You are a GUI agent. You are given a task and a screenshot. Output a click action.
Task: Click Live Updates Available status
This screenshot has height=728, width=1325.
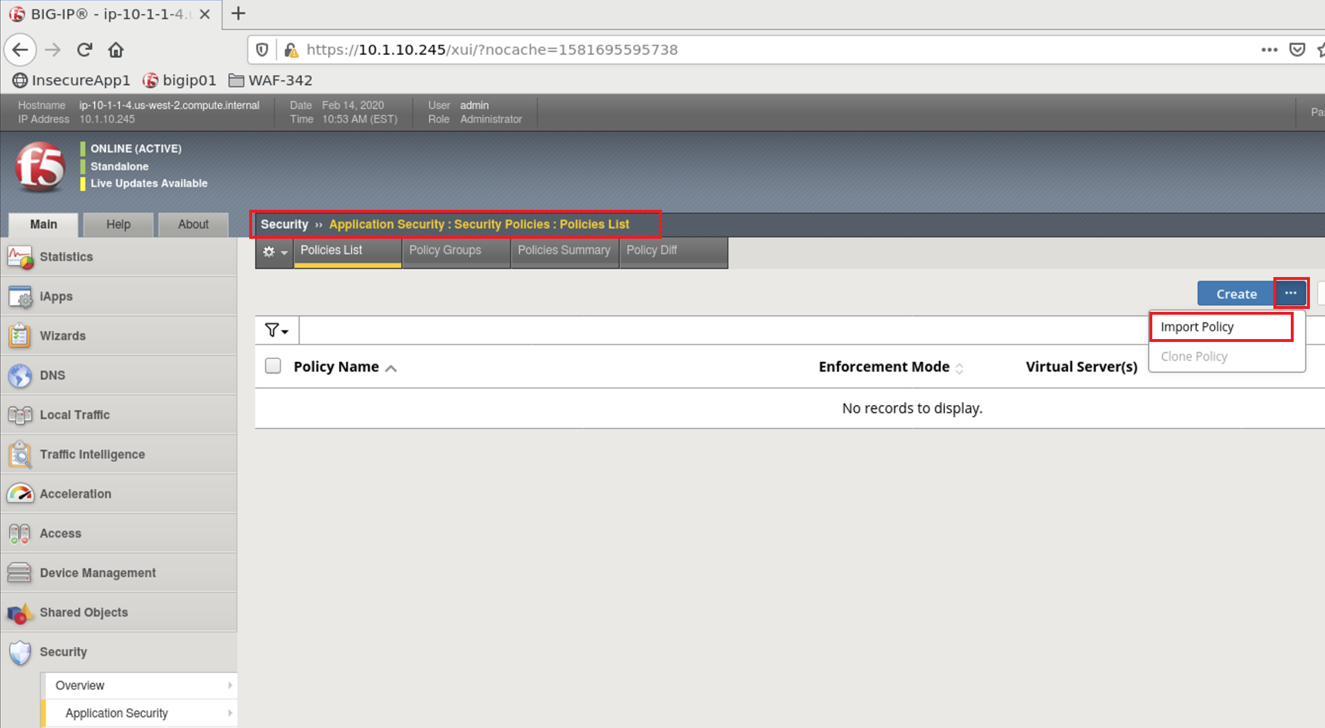149,183
